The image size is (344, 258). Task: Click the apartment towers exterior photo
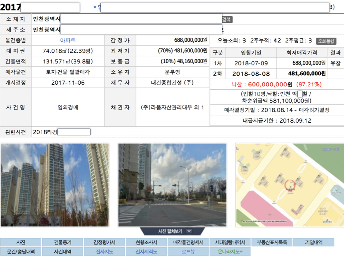(x=55, y=185)
